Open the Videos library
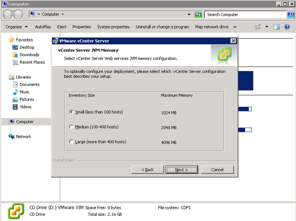The width and height of the screenshot is (296, 221). tap(25, 107)
